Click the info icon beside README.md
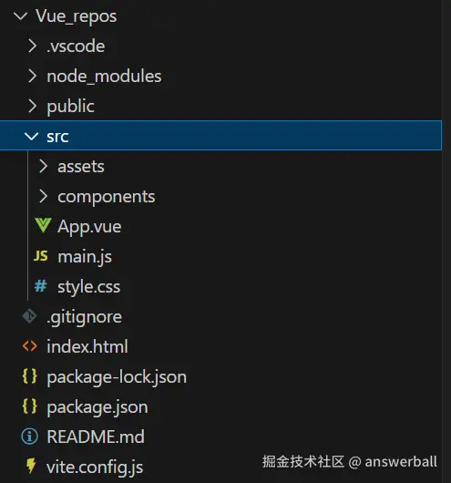 point(29,437)
